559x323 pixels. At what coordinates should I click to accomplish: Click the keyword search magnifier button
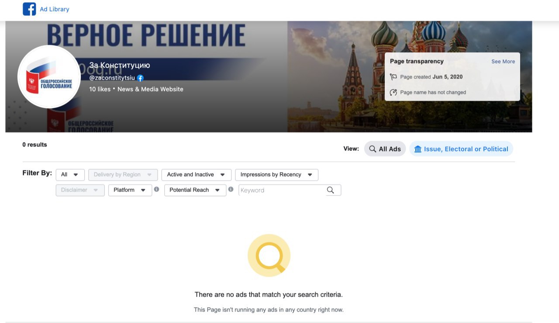point(331,190)
